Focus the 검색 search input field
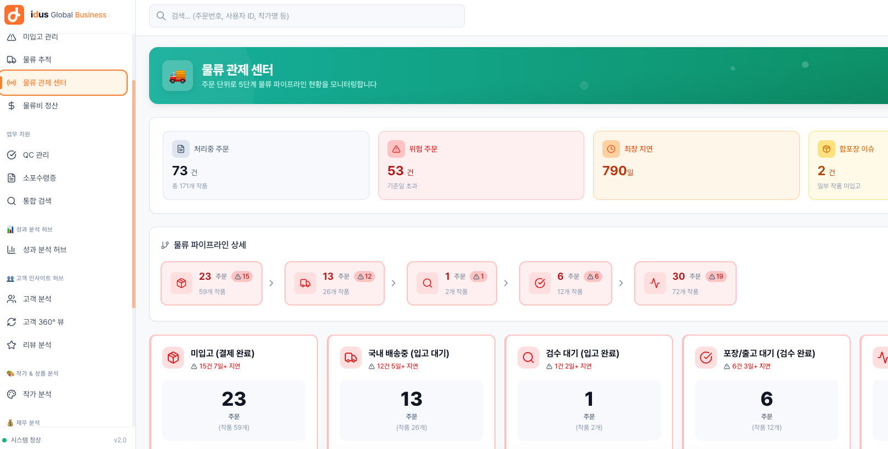This screenshot has height=449, width=888. [x=307, y=16]
